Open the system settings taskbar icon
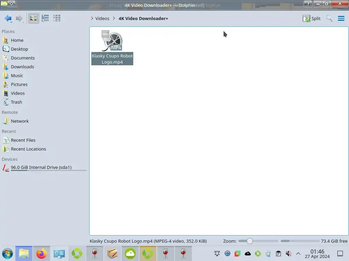This screenshot has width=349, height=261. tap(59, 254)
